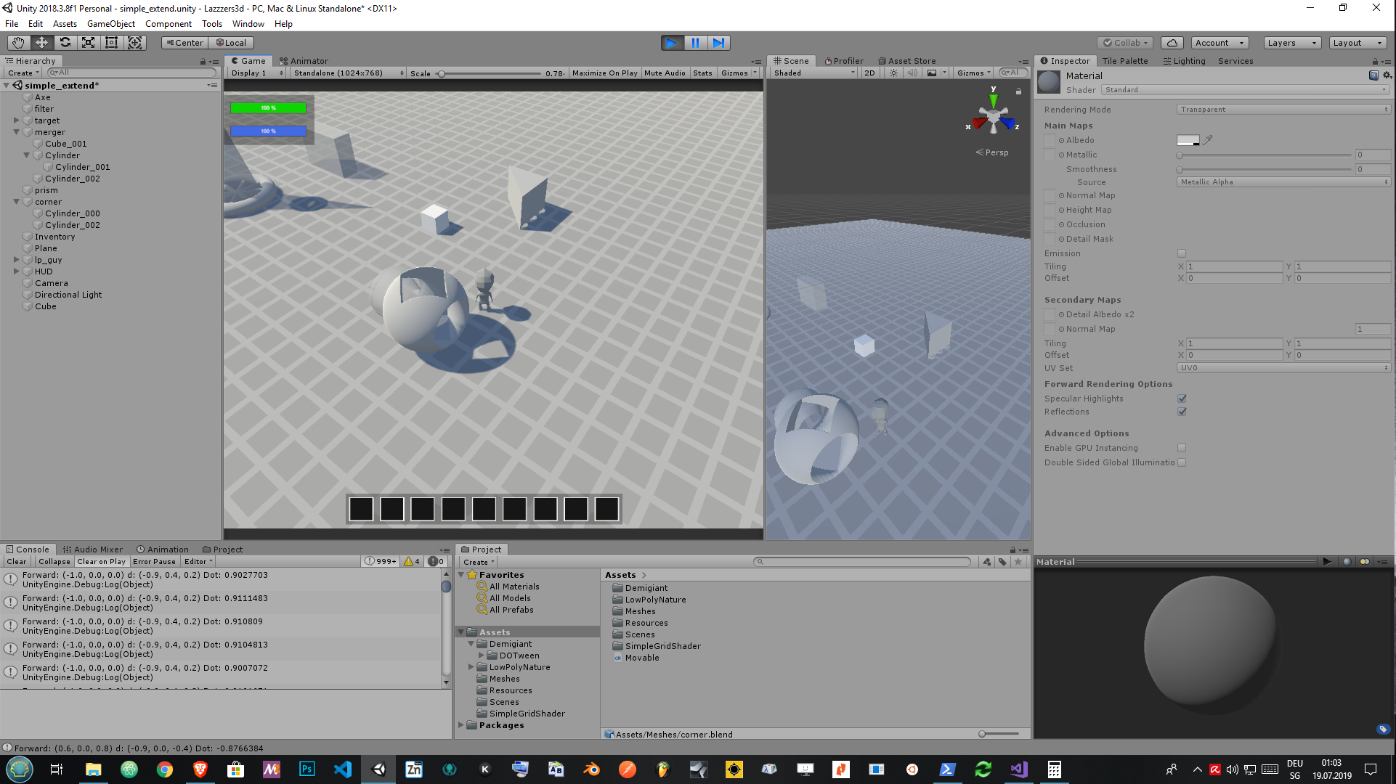Open the Rendering Mode dropdown
This screenshot has width=1396, height=784.
coord(1283,110)
